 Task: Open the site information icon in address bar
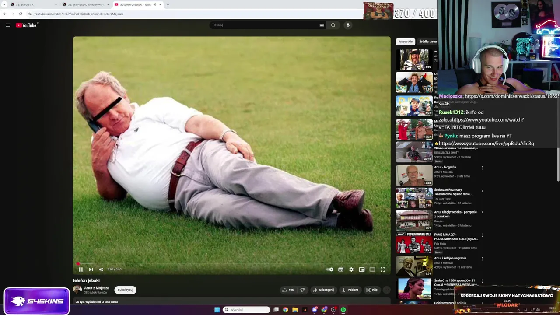[x=30, y=14]
